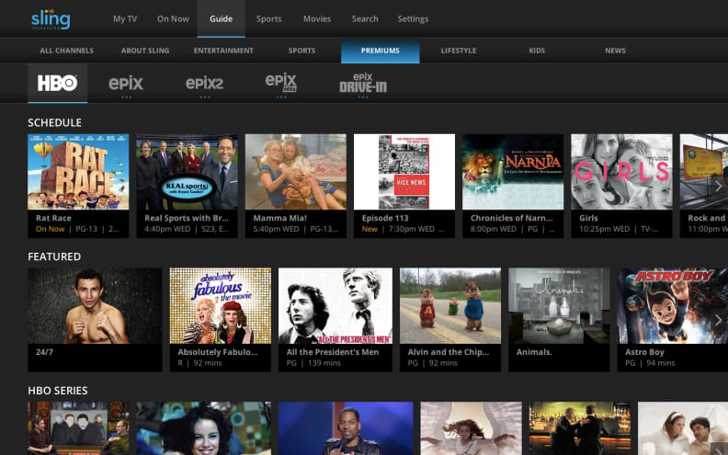The height and width of the screenshot is (455, 728).
Task: Click the '24/7' title text
Action: point(44,352)
